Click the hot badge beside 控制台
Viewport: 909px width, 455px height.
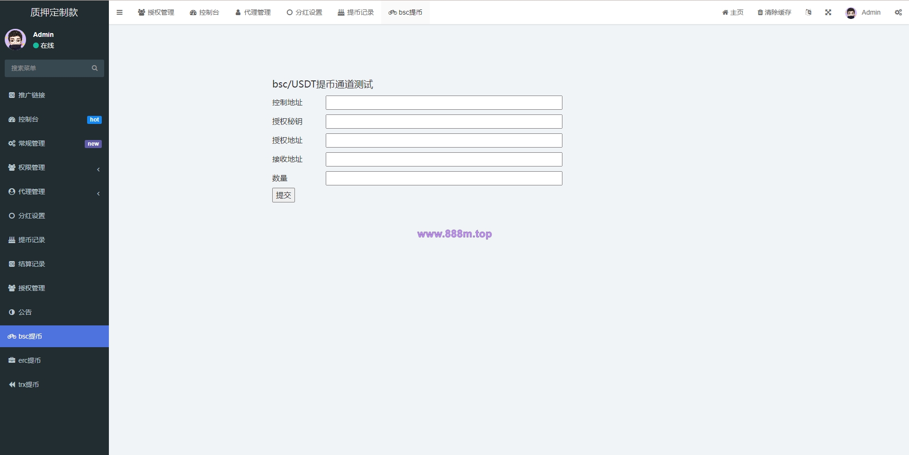[x=95, y=120]
